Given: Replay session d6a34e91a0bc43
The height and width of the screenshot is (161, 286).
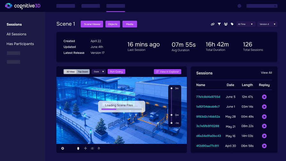Looking at the screenshot, I should pyautogui.click(x=264, y=136).
